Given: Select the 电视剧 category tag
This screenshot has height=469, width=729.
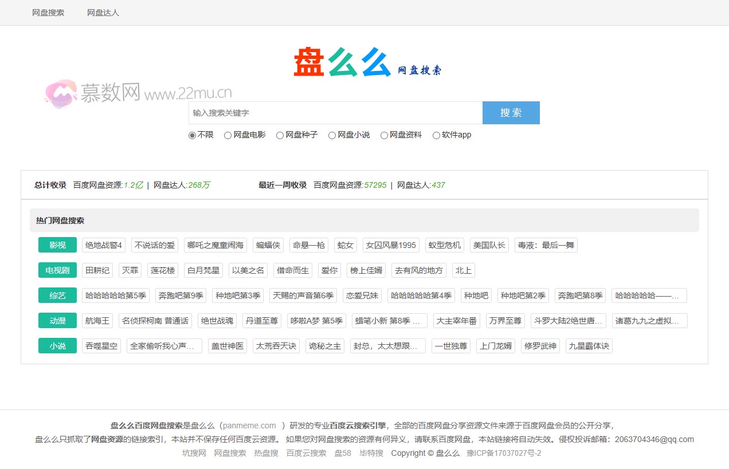Looking at the screenshot, I should click(57, 270).
